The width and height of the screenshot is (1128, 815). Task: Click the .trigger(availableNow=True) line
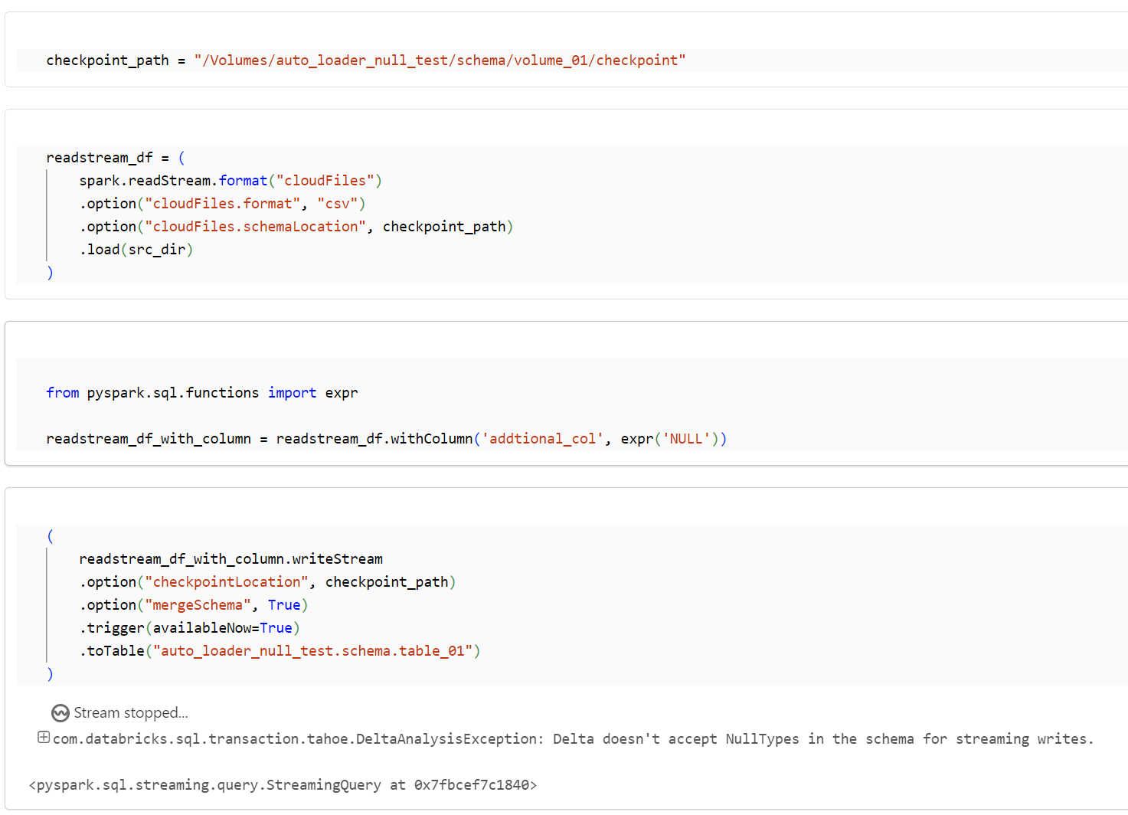tap(190, 628)
